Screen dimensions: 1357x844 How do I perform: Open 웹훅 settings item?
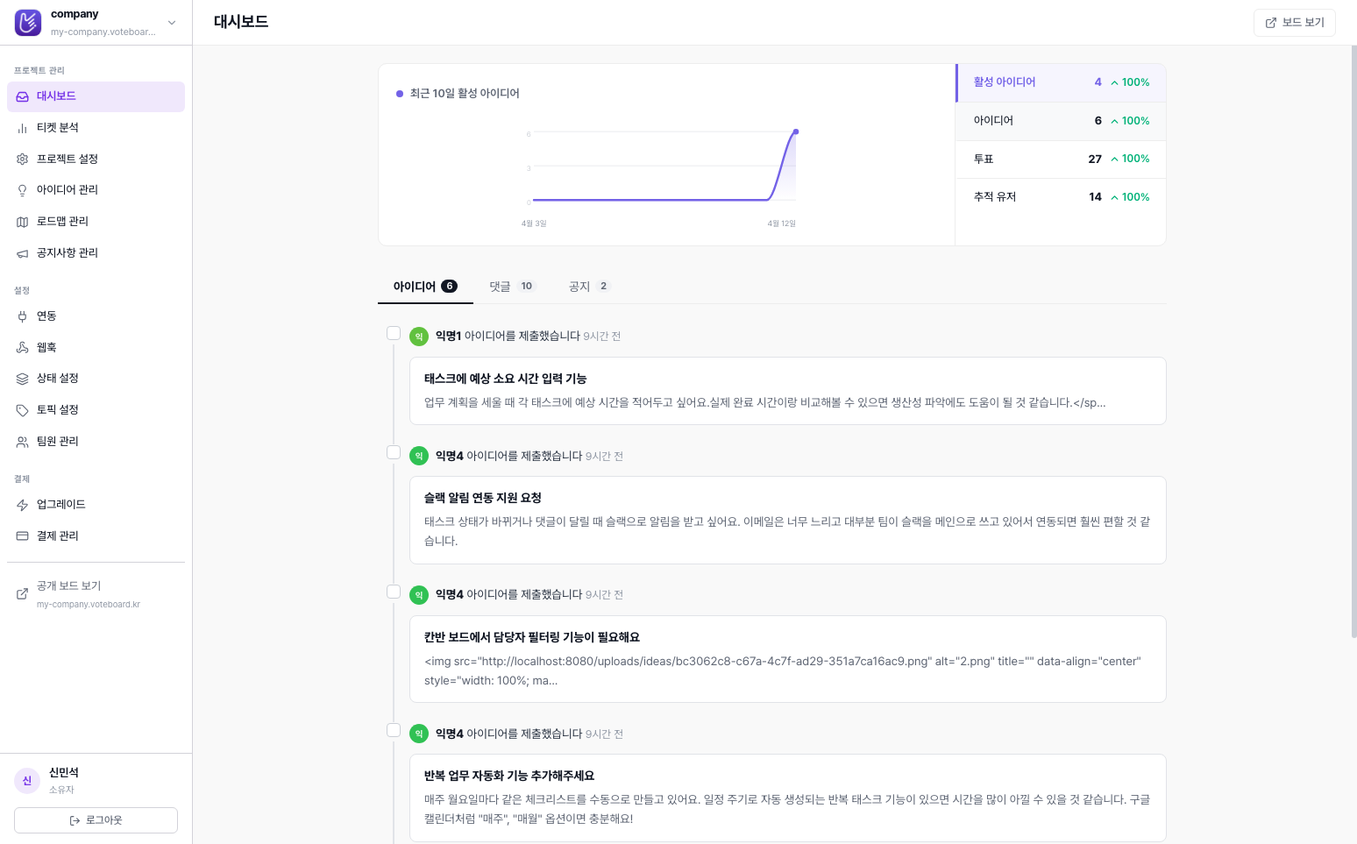click(96, 348)
